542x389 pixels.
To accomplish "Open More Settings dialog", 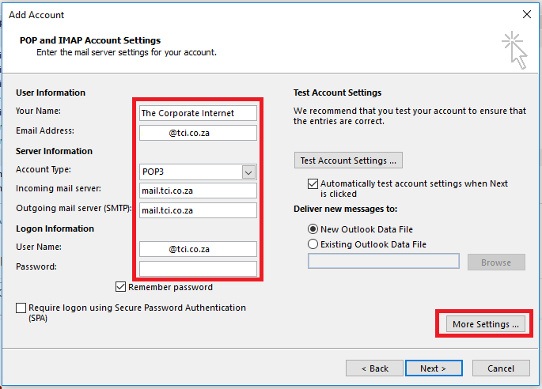I will (x=485, y=324).
